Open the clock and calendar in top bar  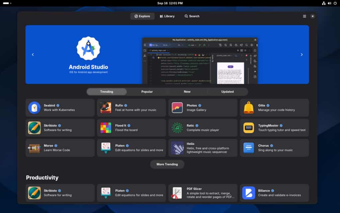tap(170, 3)
